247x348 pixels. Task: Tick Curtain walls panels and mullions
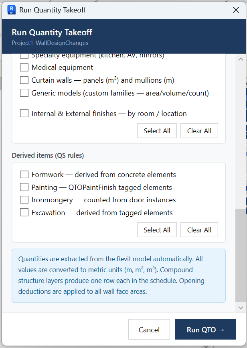[x=24, y=80]
